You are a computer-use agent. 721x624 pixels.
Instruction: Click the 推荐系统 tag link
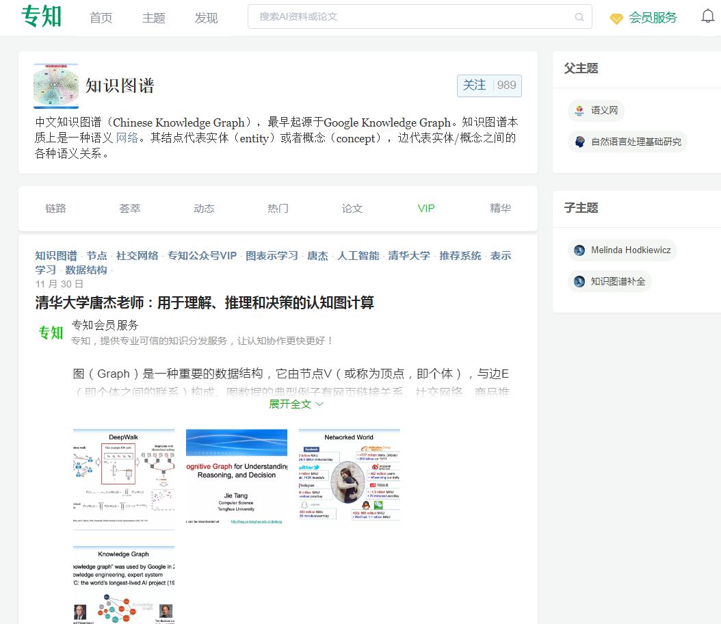click(460, 256)
